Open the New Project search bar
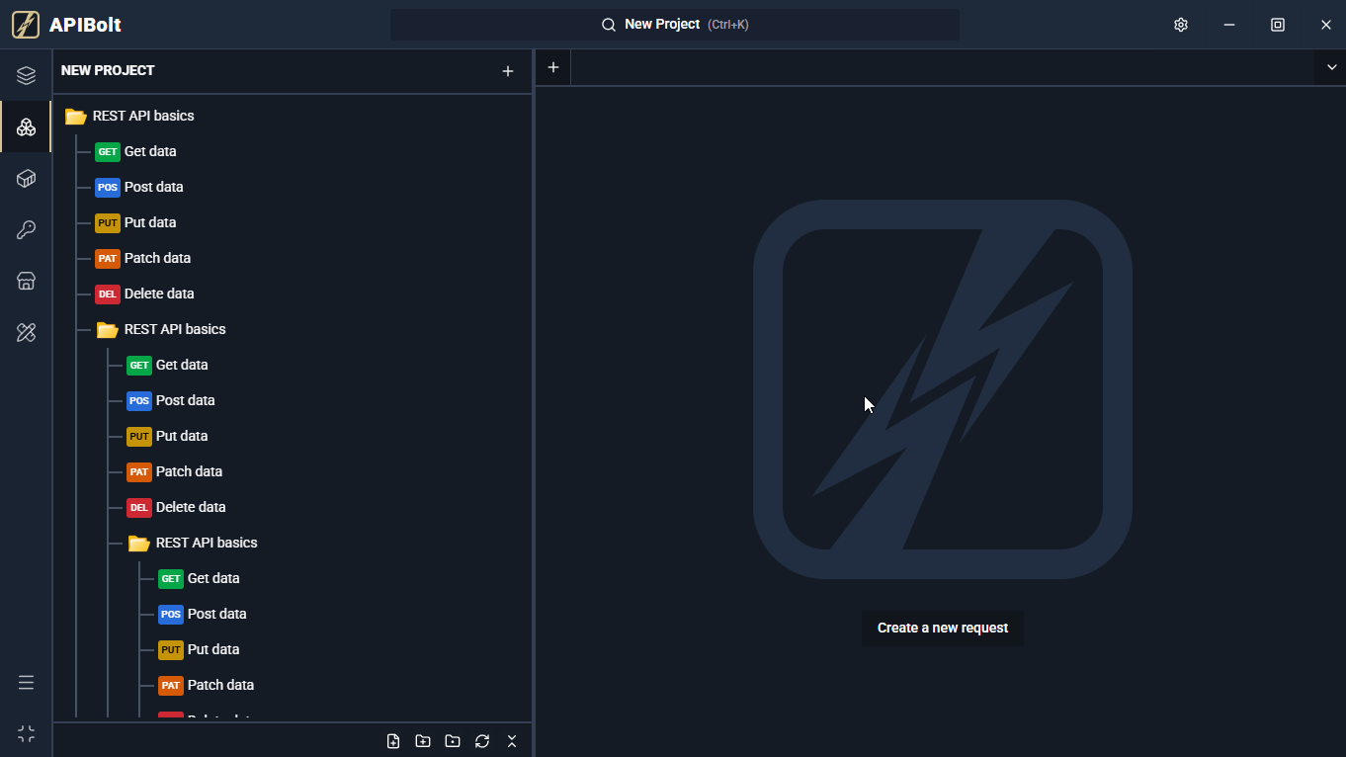 pyautogui.click(x=675, y=25)
